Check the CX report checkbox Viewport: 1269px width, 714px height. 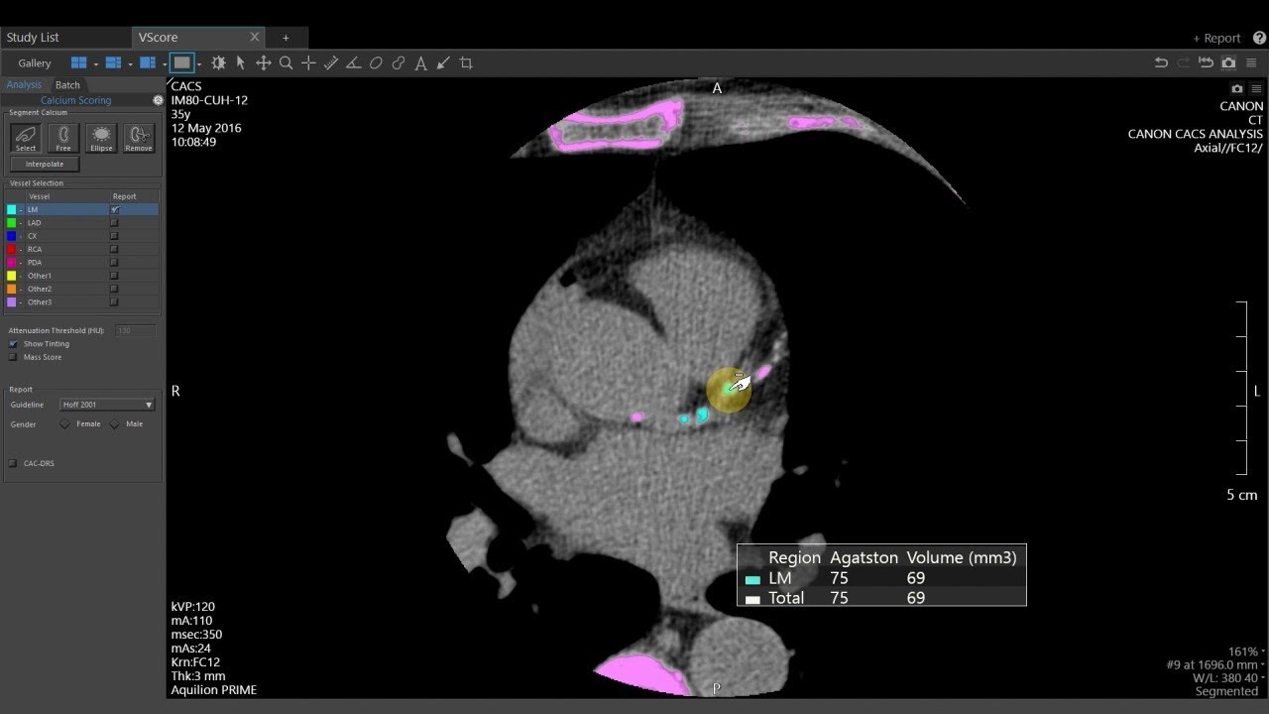click(x=115, y=236)
